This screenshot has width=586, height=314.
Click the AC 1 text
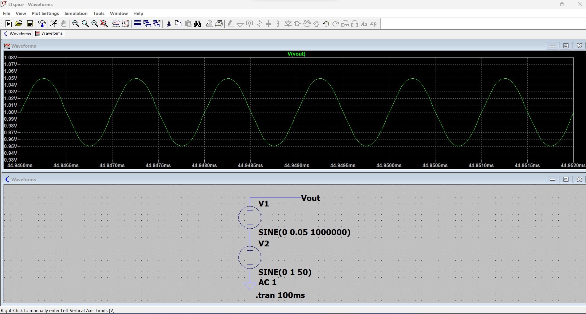tap(267, 282)
